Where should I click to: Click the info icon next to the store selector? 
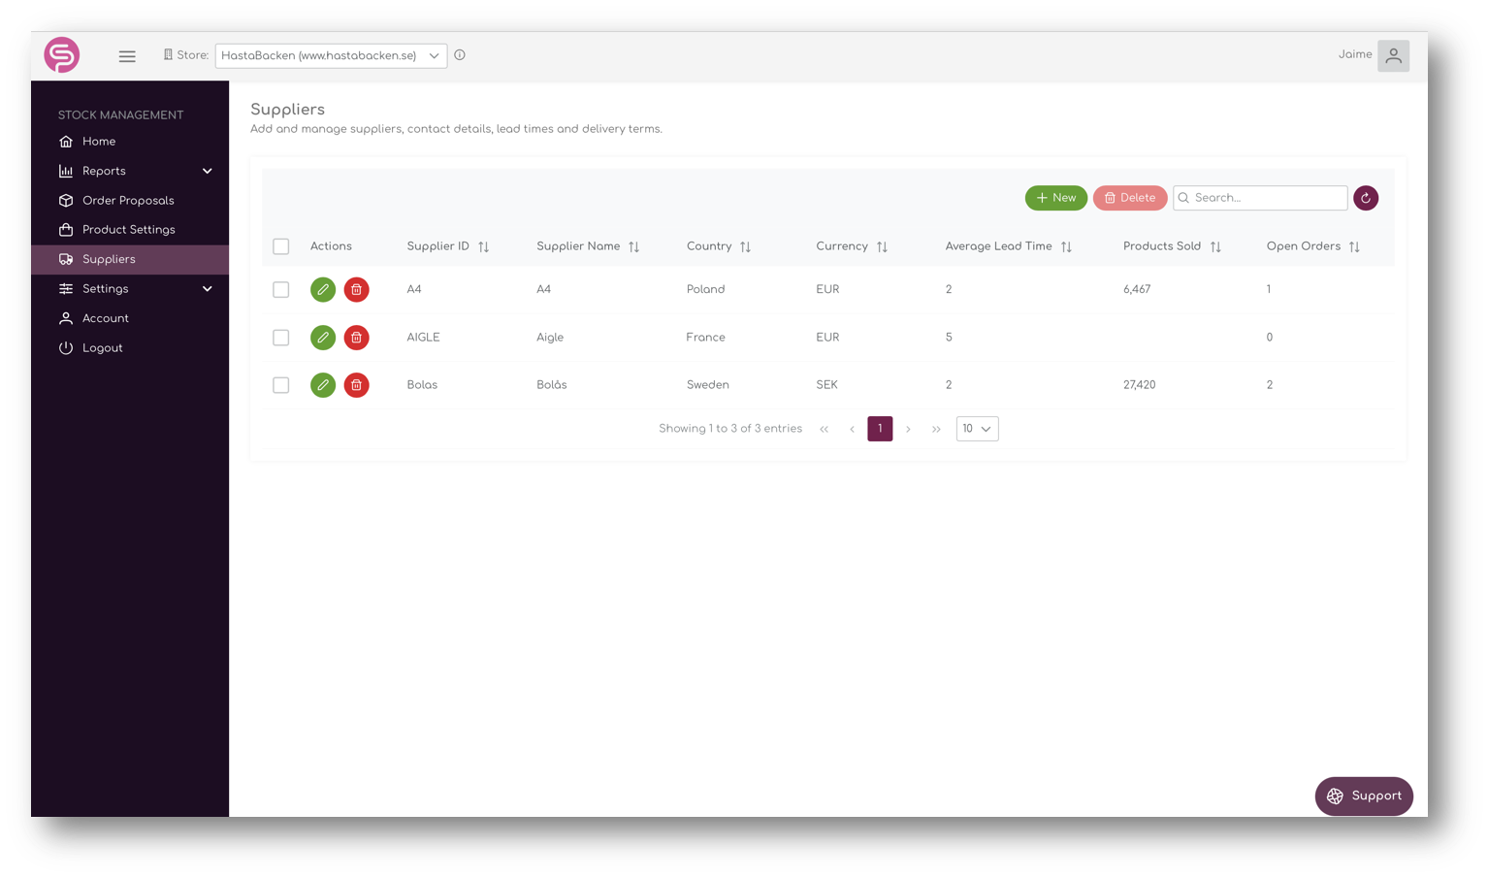[x=460, y=55]
